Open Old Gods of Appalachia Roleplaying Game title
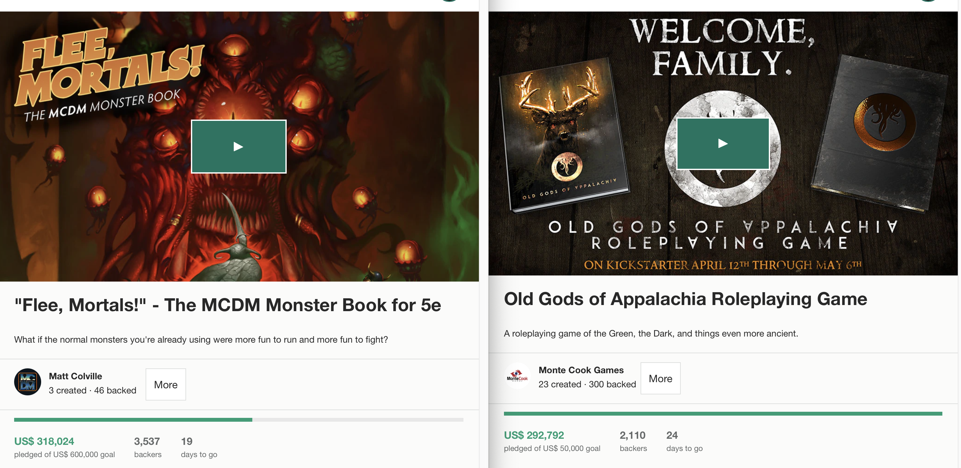Image resolution: width=961 pixels, height=468 pixels. 685,299
